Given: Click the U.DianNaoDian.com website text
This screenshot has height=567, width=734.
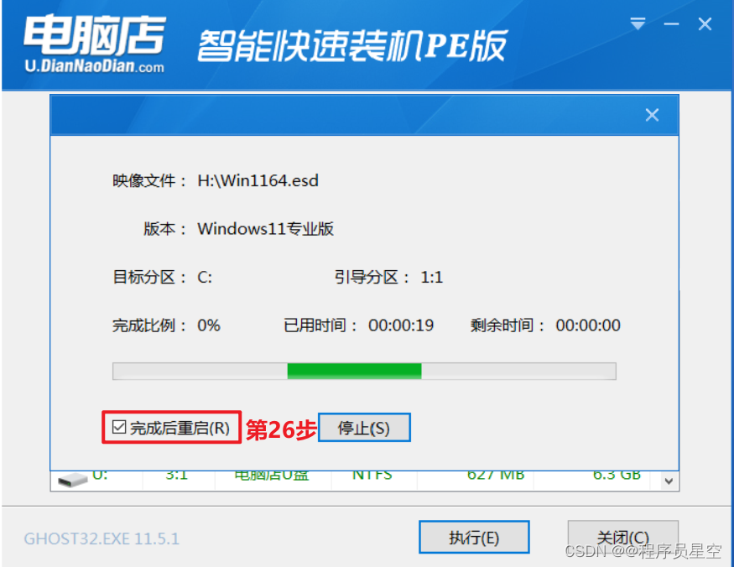Looking at the screenshot, I should coord(94,66).
